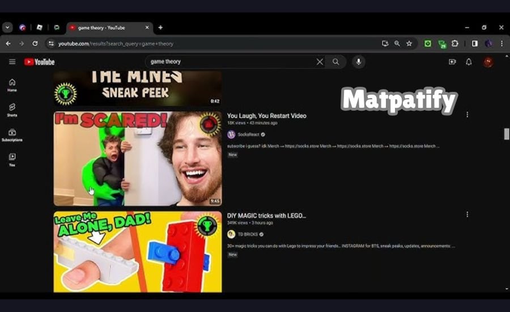
Task: Open the Create video icon
Action: click(x=452, y=62)
